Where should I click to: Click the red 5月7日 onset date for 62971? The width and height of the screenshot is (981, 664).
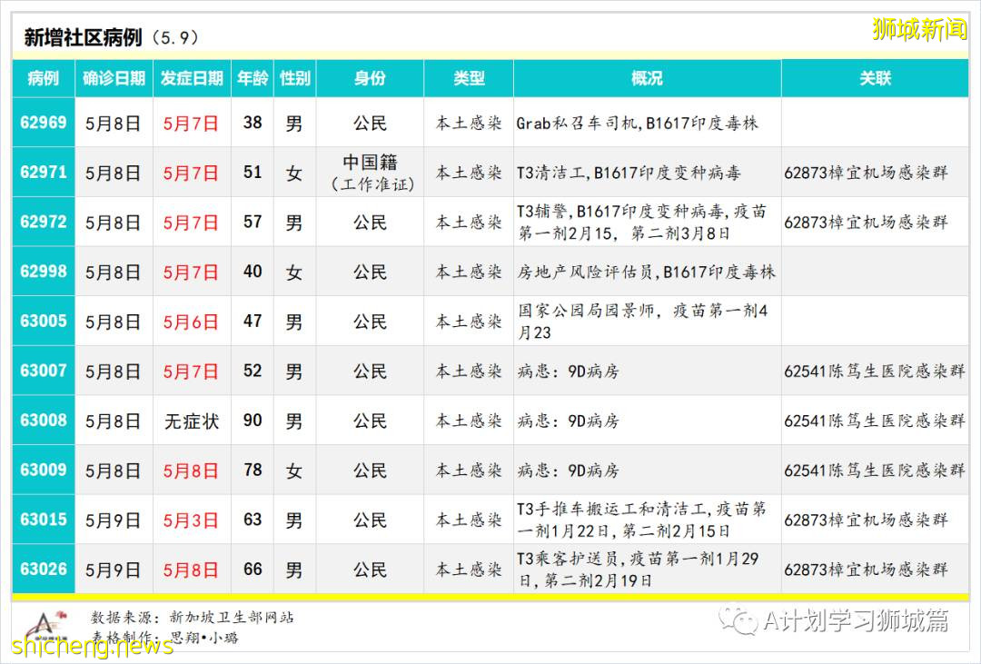coord(192,173)
